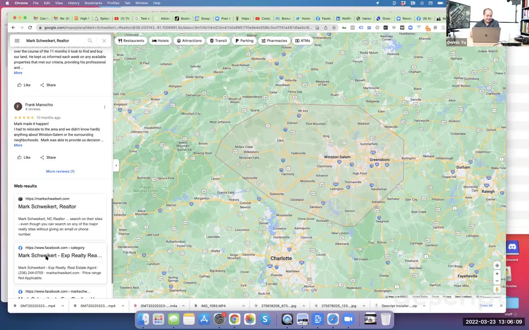Share Frank Manochio's review

coord(48,157)
